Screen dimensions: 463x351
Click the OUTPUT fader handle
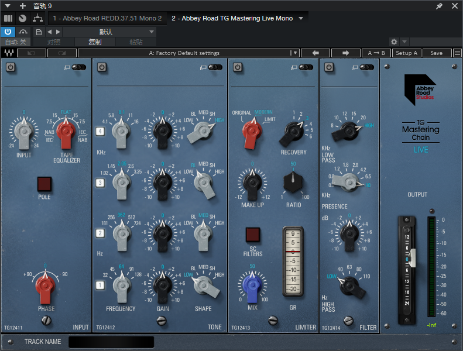(x=412, y=258)
